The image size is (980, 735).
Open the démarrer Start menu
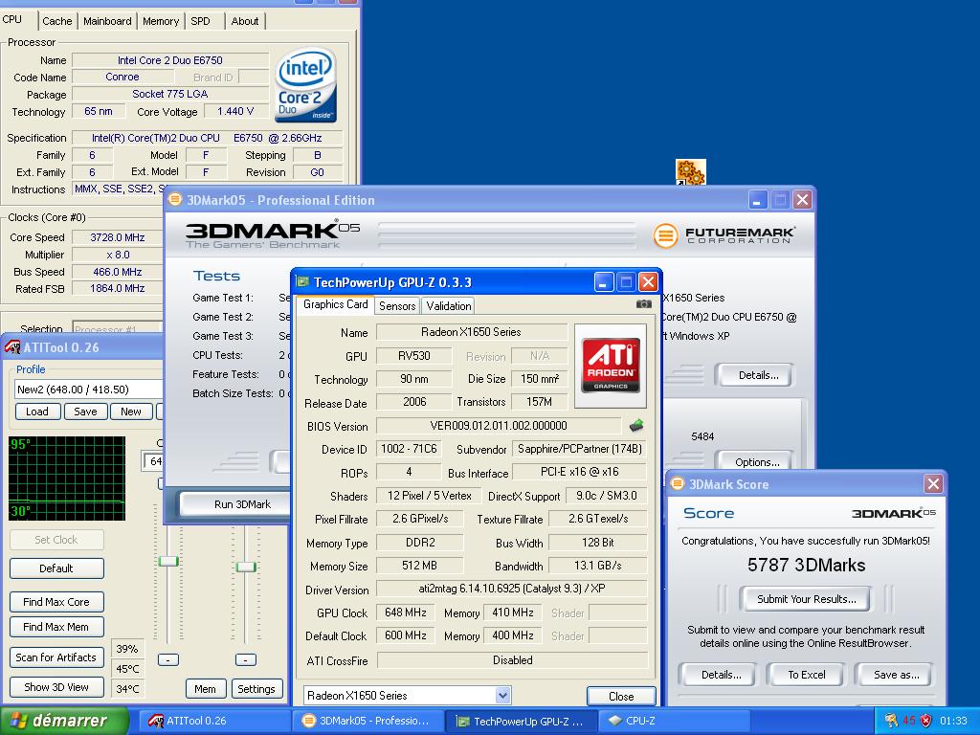pos(64,721)
